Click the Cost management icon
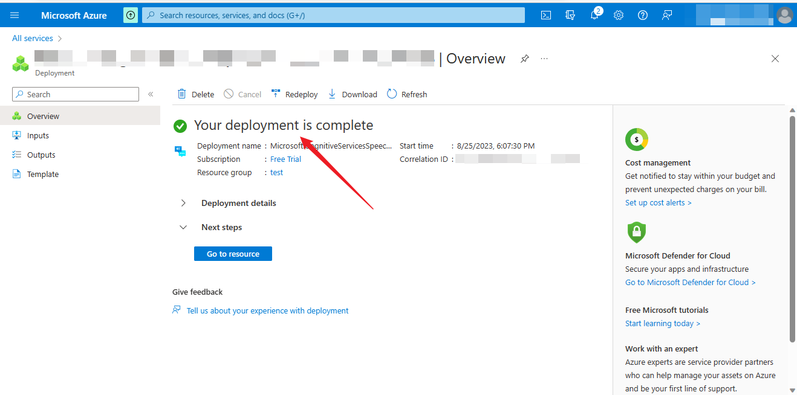The width and height of the screenshot is (797, 395). pos(636,140)
